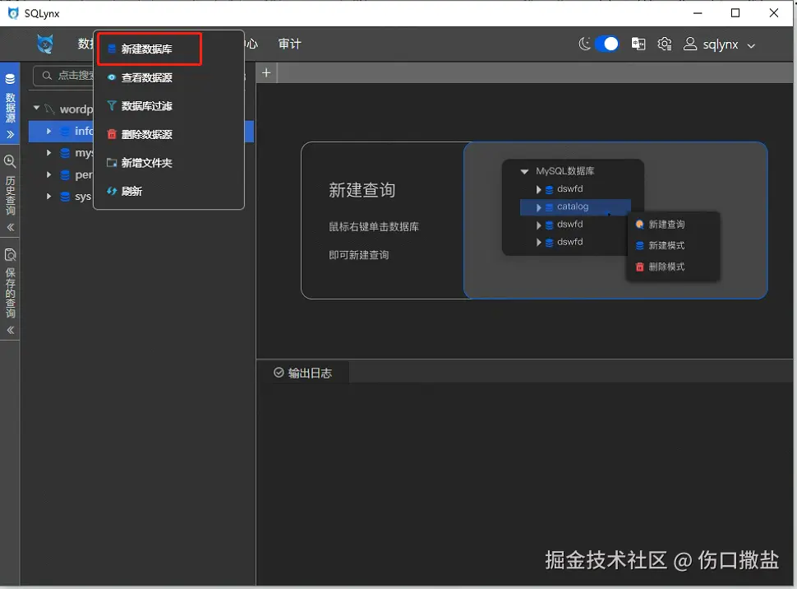Toggle the dark mode switch
Image resolution: width=797 pixels, height=589 pixels.
pyautogui.click(x=607, y=44)
